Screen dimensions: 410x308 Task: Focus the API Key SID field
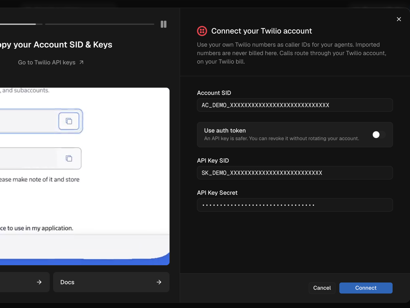295,172
